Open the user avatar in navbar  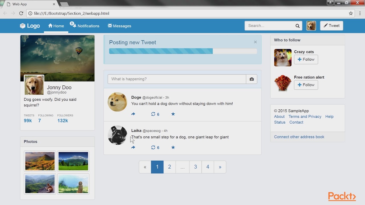pos(311,26)
